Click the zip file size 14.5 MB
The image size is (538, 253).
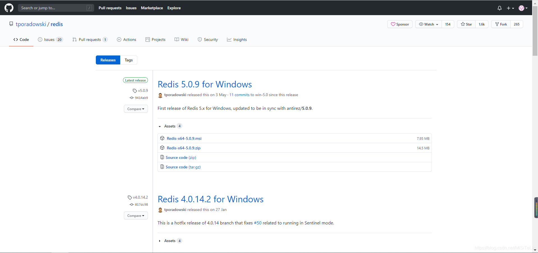tap(423, 148)
